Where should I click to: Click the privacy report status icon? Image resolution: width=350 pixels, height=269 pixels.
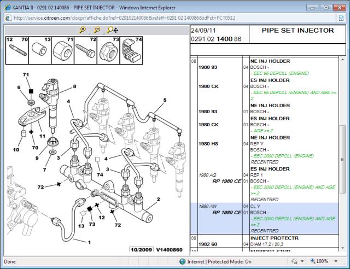click(294, 261)
